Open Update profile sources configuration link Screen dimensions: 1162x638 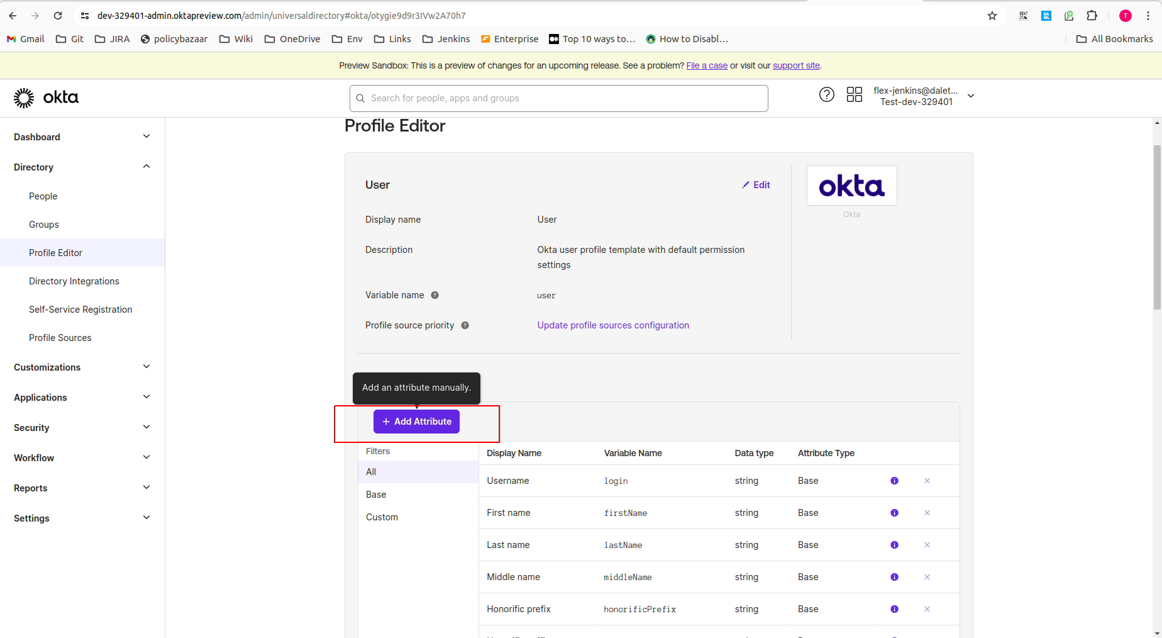613,325
